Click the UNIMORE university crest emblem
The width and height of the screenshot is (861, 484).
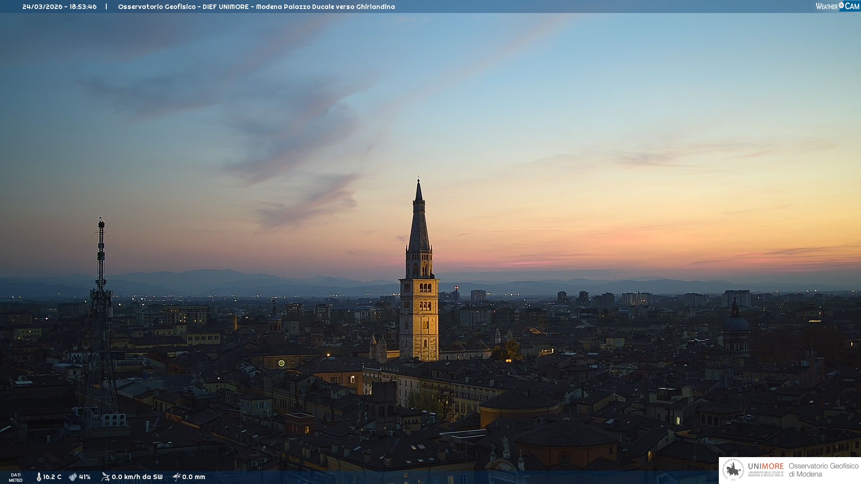[x=734, y=470]
